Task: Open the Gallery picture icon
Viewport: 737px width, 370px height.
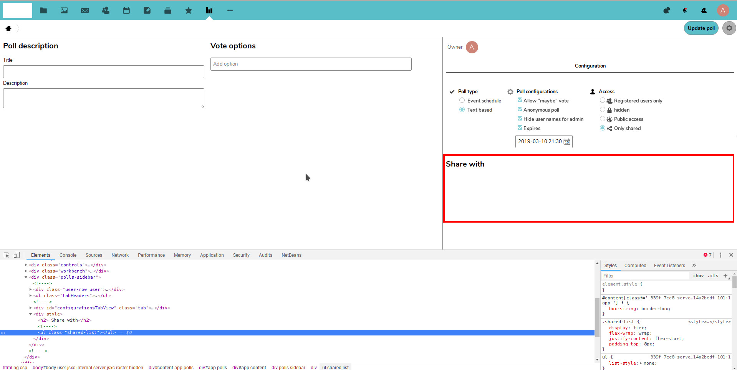Action: click(x=64, y=10)
